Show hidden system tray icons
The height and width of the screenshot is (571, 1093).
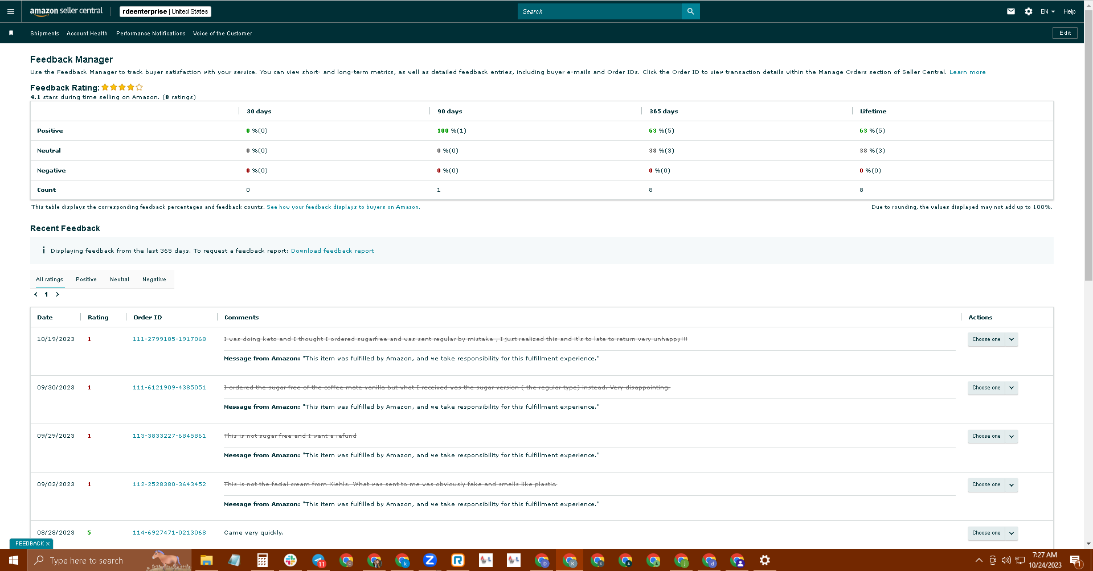pyautogui.click(x=979, y=560)
